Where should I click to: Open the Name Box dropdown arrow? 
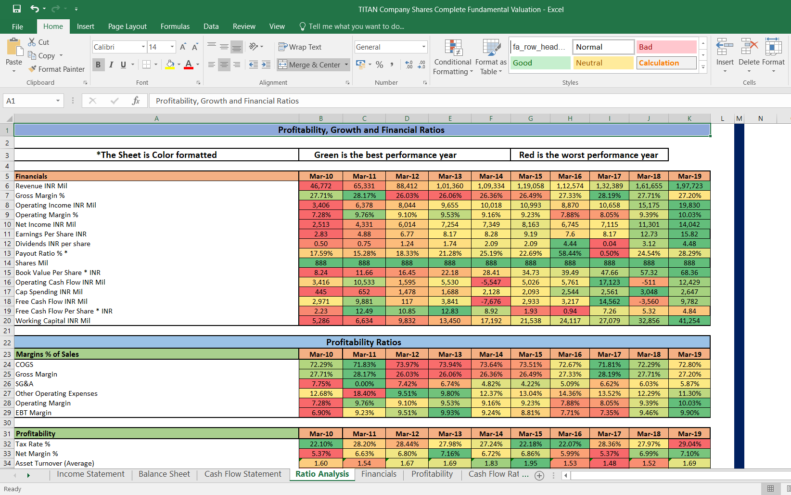click(x=58, y=101)
